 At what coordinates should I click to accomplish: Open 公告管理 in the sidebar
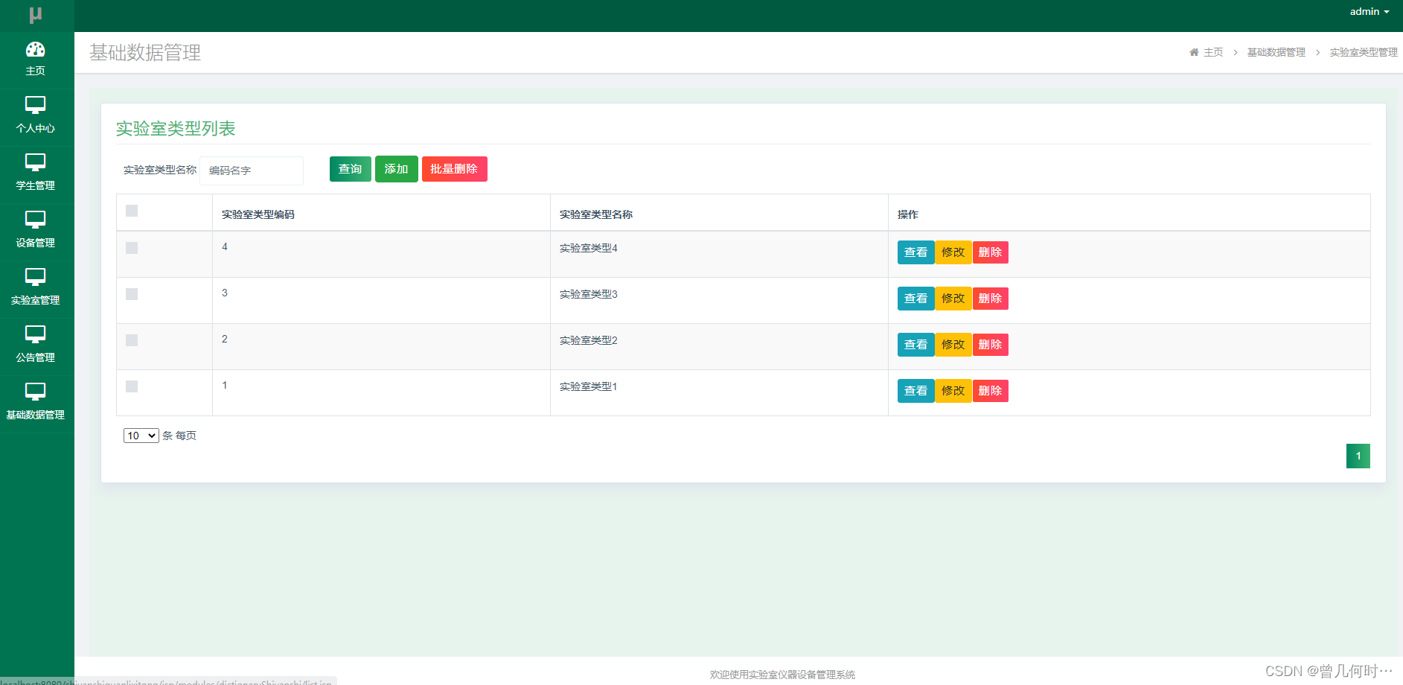36,347
